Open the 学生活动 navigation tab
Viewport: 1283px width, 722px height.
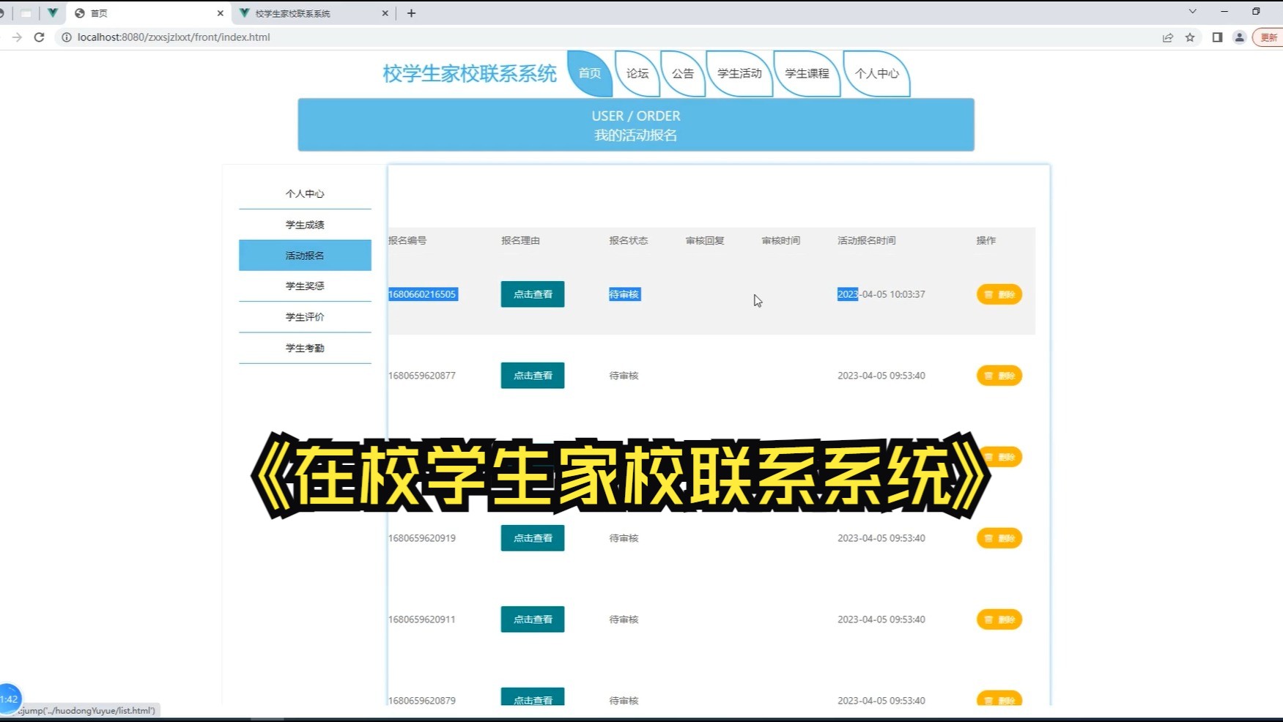pyautogui.click(x=739, y=73)
